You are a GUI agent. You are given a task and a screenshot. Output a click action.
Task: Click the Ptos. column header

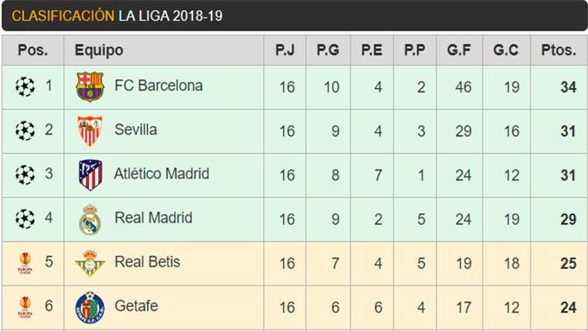click(559, 50)
